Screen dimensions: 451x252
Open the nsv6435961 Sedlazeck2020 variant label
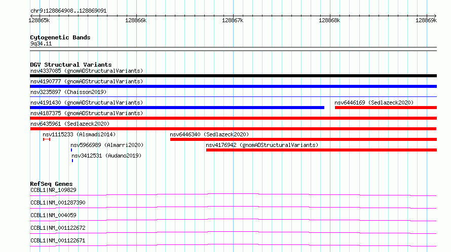tap(70, 124)
